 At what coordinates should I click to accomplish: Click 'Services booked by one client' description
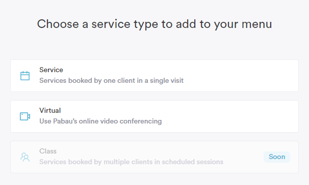(x=112, y=81)
